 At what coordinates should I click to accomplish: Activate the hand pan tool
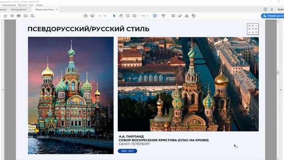121,16
